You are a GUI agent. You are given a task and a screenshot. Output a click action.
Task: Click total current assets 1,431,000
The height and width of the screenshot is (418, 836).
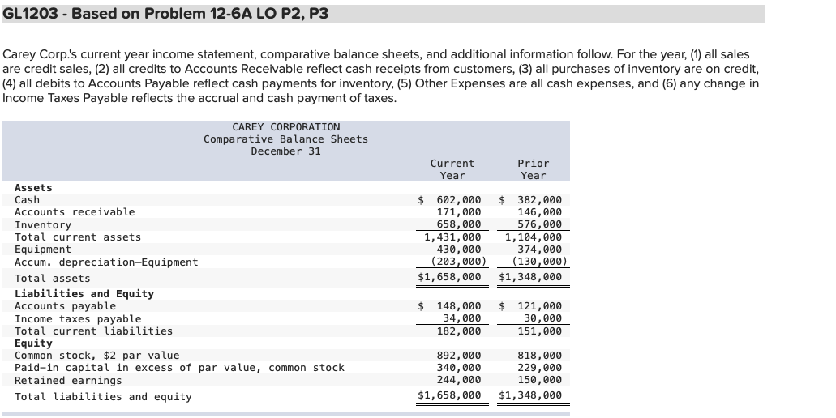click(452, 237)
